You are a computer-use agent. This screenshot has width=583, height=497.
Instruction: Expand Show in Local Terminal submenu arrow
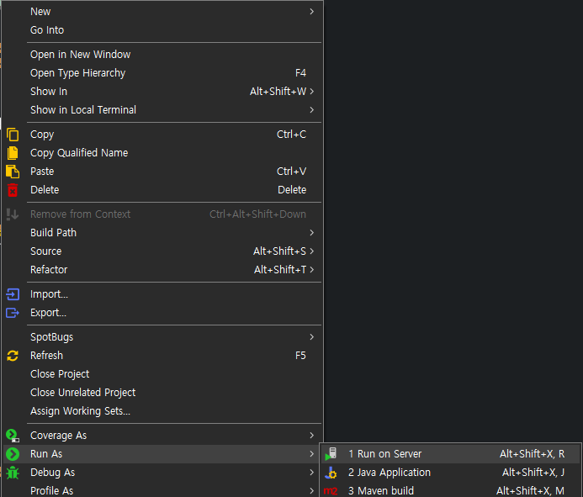311,110
